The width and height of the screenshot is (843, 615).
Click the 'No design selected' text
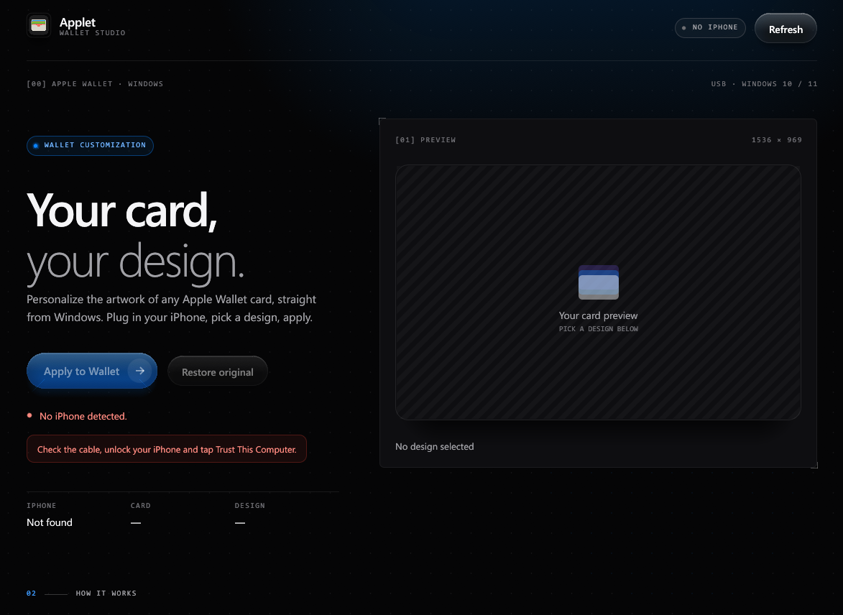(x=434, y=447)
